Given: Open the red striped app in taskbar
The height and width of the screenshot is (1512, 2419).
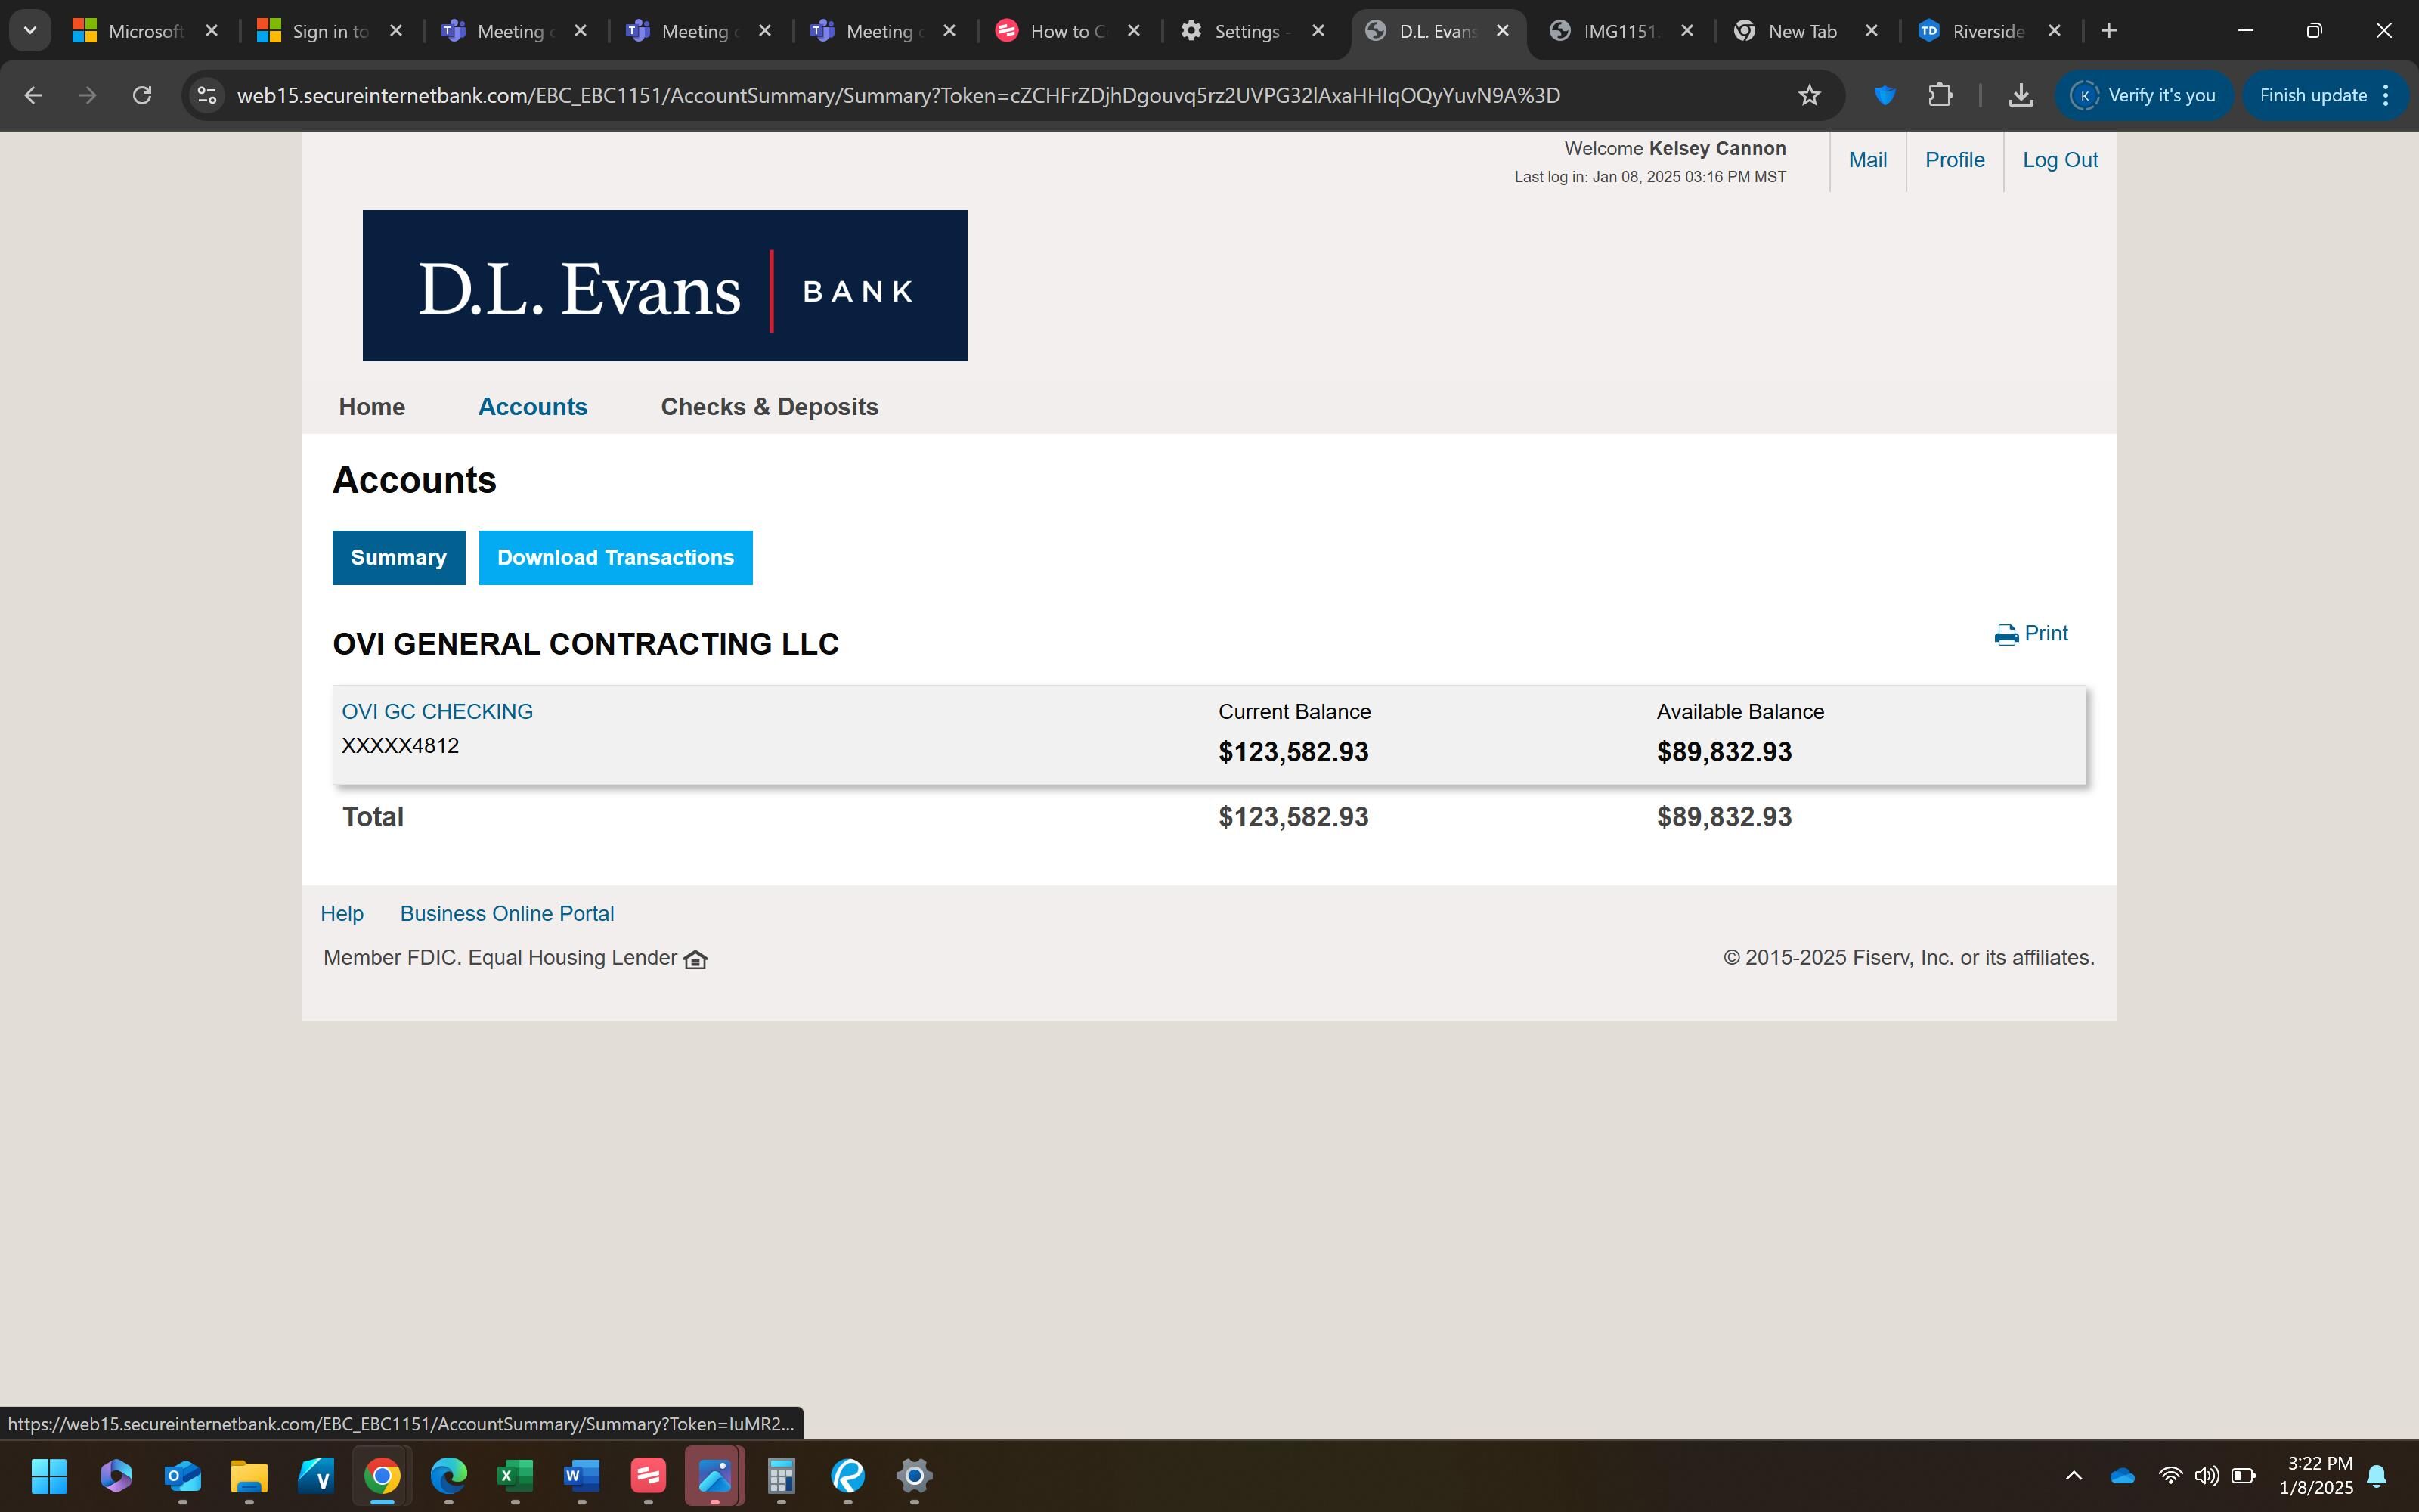Looking at the screenshot, I should coord(648,1475).
